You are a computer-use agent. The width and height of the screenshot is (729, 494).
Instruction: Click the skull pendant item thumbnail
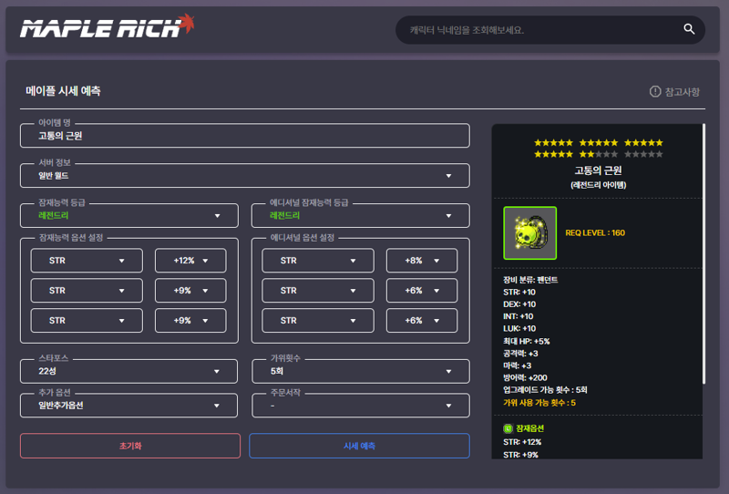pyautogui.click(x=530, y=233)
